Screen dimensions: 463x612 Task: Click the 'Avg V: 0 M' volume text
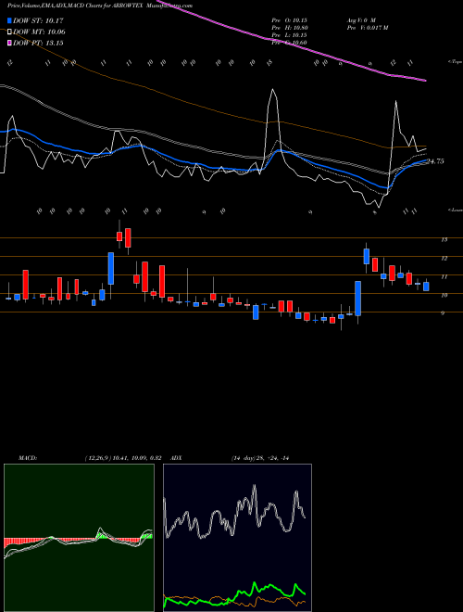click(x=360, y=19)
